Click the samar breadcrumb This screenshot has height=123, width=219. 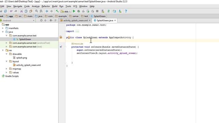point(74,16)
